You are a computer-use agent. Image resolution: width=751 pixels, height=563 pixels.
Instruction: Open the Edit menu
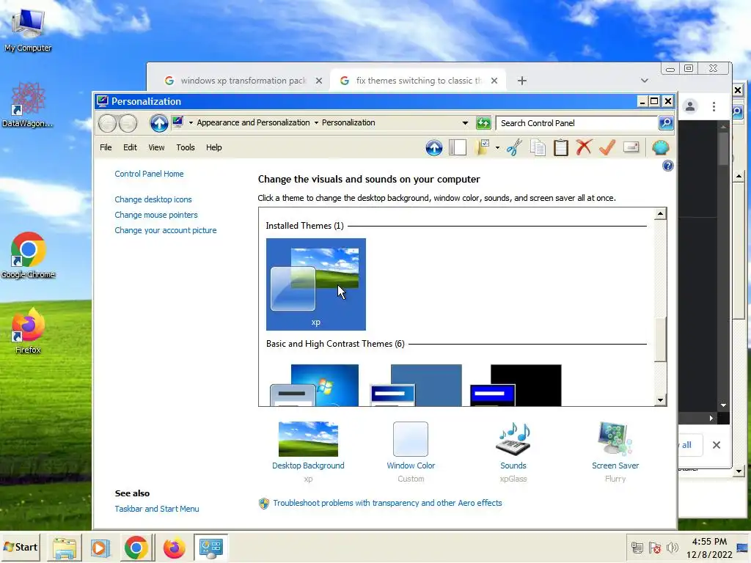point(130,147)
